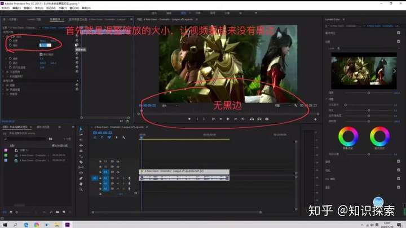Screen dimensions: 406x228
Task: Open Program monitor playback resolution dropdown
Action: pos(283,105)
